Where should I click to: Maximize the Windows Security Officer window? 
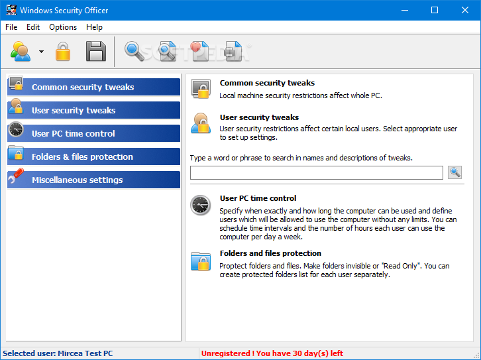click(435, 10)
